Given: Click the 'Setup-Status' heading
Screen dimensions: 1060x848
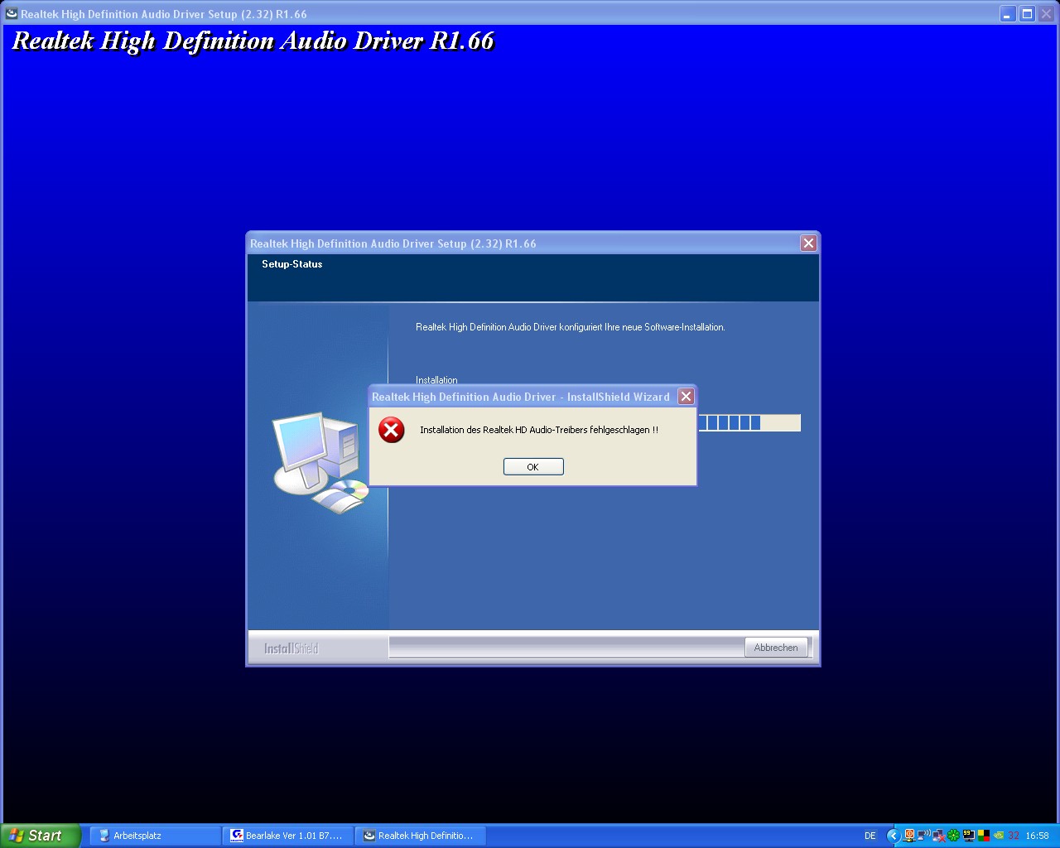Looking at the screenshot, I should tap(292, 264).
